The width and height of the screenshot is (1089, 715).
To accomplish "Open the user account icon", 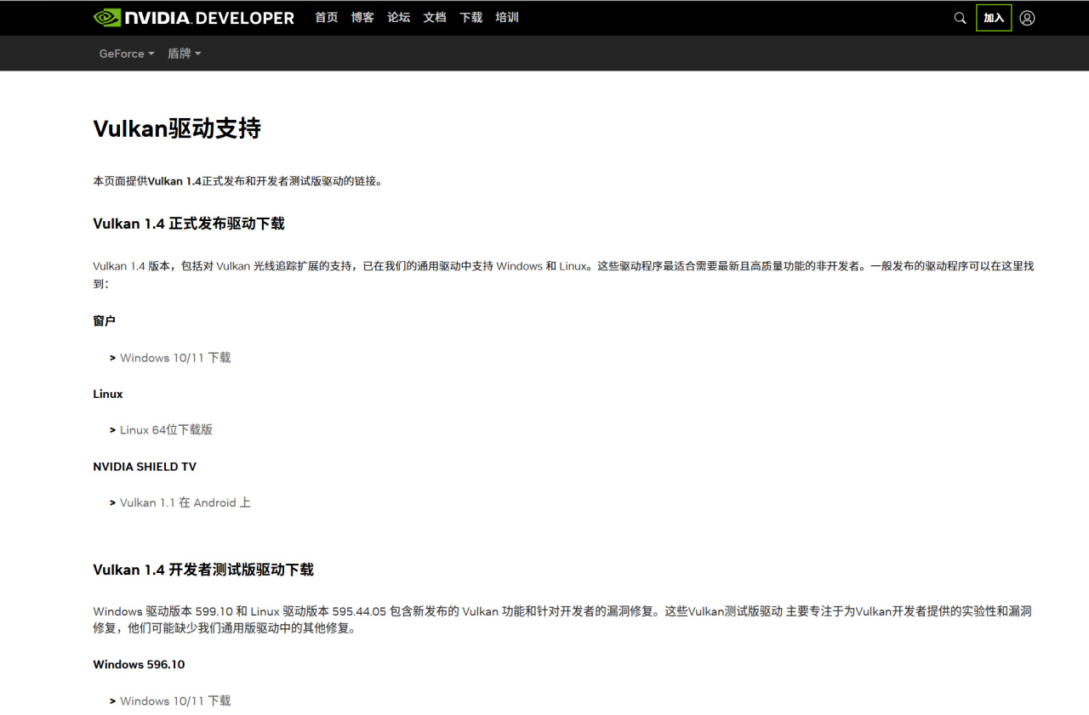I will click(1027, 18).
